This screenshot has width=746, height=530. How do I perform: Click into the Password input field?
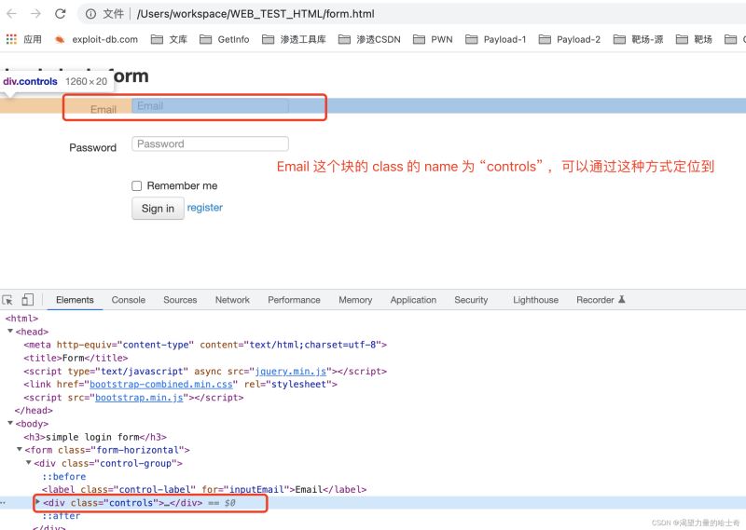pyautogui.click(x=210, y=144)
